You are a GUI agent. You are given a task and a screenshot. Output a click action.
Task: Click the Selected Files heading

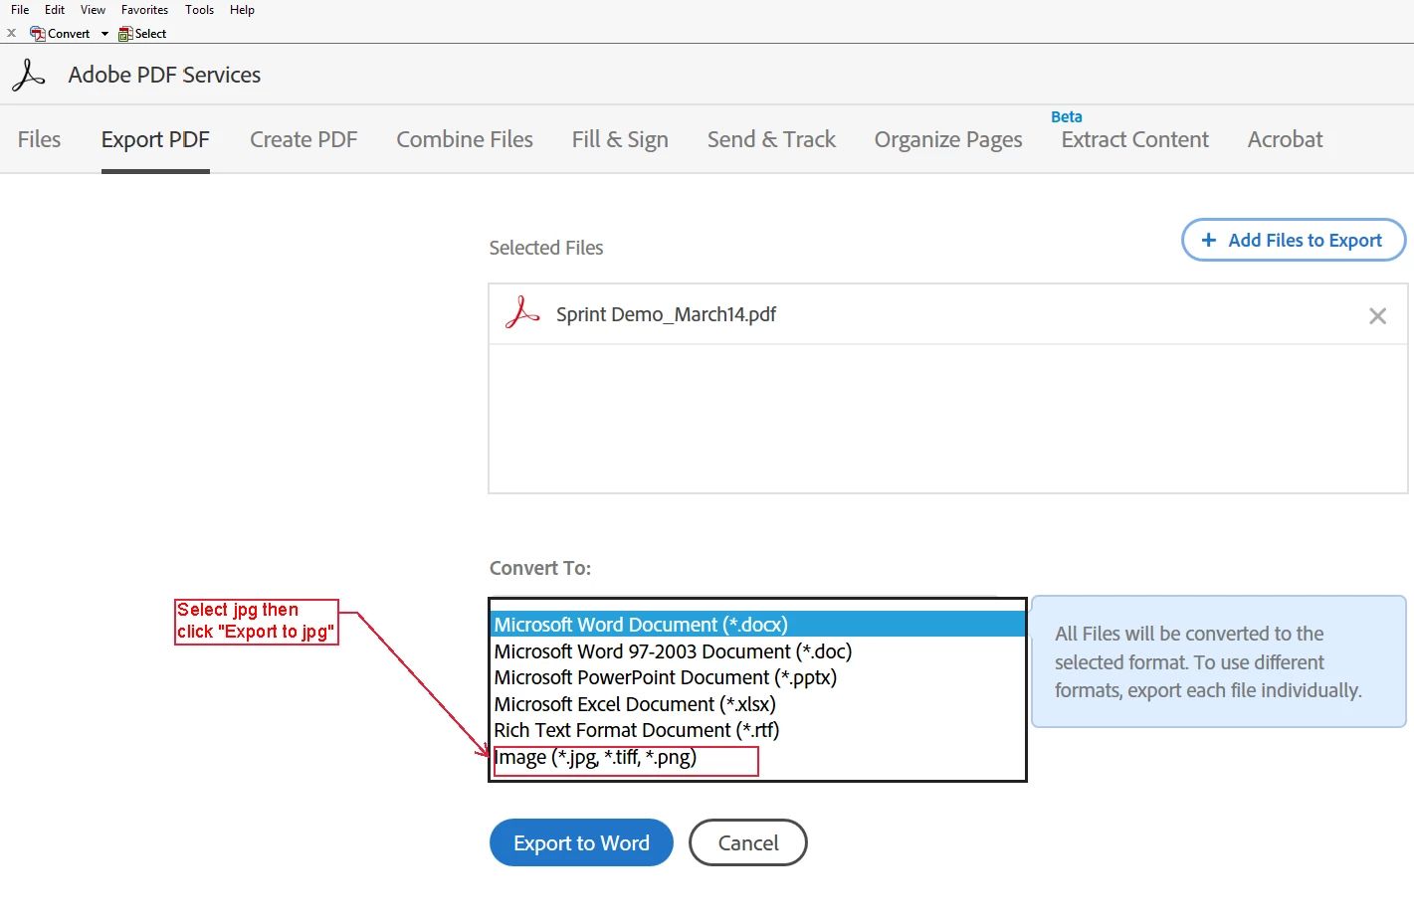click(546, 248)
